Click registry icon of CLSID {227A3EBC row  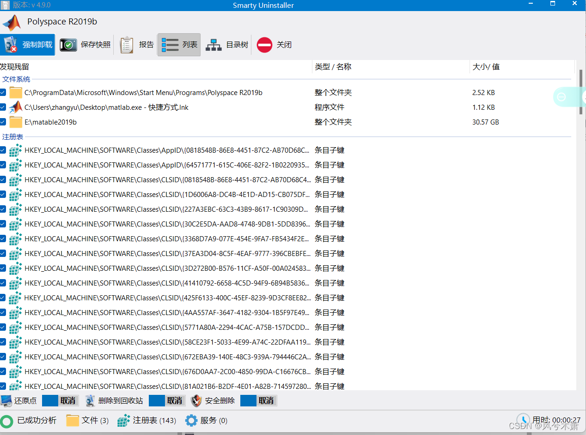(x=16, y=209)
